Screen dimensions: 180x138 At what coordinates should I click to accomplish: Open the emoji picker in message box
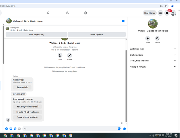click(x=119, y=129)
